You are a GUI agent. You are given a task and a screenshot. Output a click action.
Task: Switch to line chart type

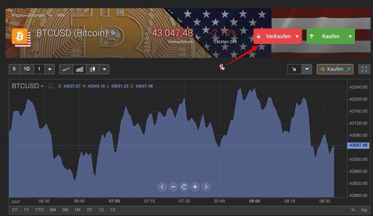pyautogui.click(x=66, y=69)
